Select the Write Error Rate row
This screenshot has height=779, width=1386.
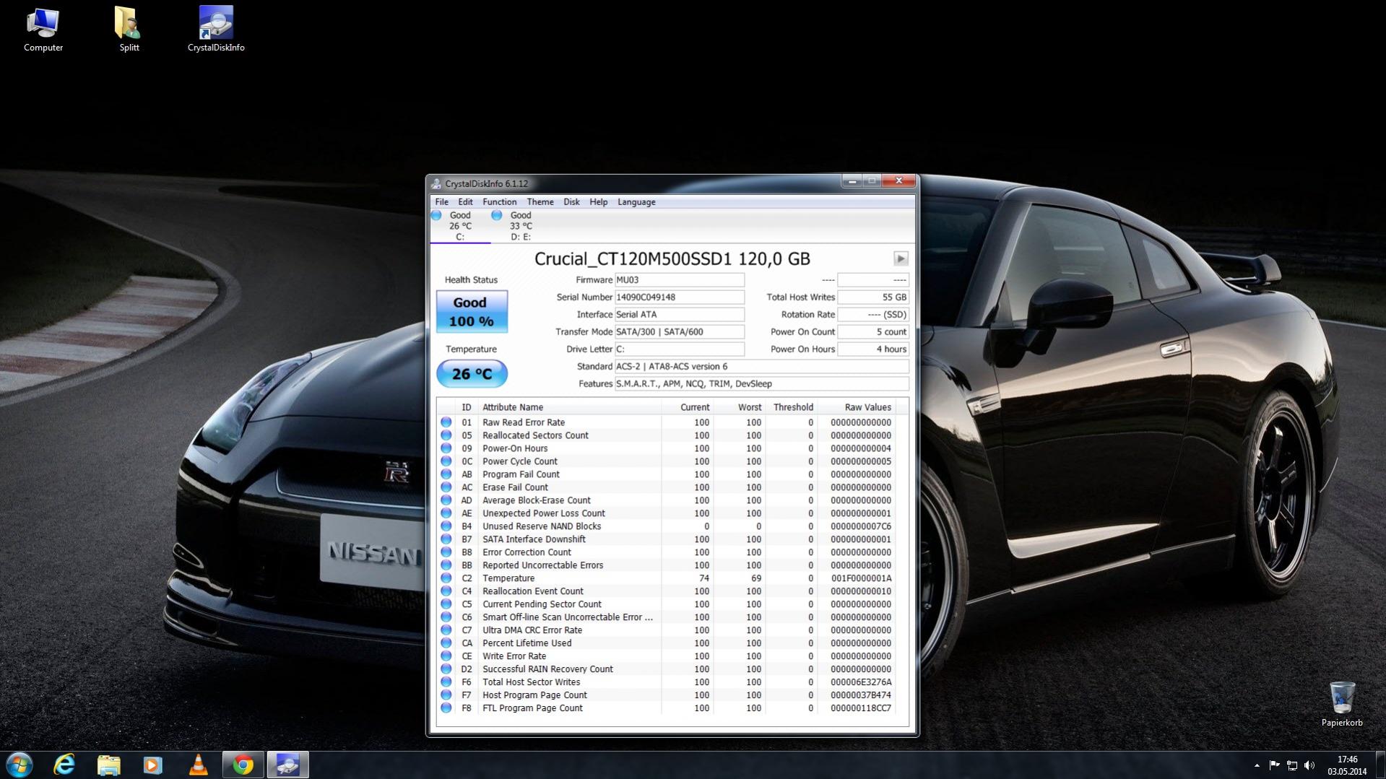[x=666, y=656]
